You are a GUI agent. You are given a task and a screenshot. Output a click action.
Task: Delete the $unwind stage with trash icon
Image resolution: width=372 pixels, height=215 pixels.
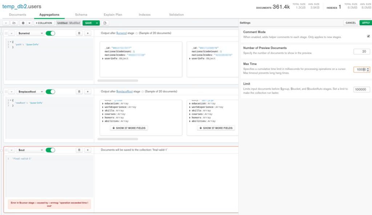tap(79, 33)
